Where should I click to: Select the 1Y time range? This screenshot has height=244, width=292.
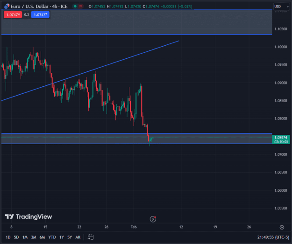(x=62, y=237)
